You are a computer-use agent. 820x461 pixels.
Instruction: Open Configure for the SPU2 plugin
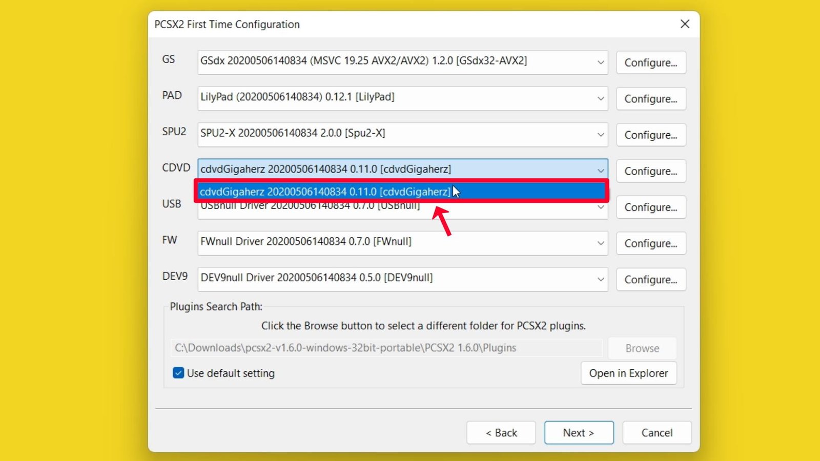651,135
